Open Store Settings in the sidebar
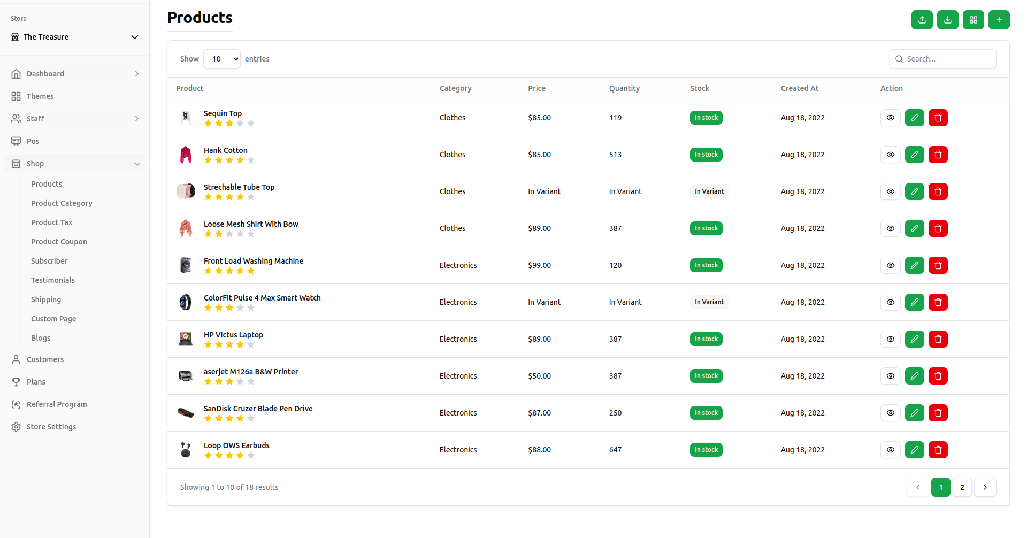 51,427
